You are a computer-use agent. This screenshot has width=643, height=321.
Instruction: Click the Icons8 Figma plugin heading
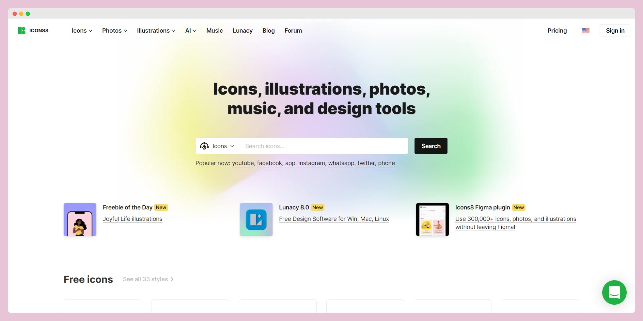482,207
